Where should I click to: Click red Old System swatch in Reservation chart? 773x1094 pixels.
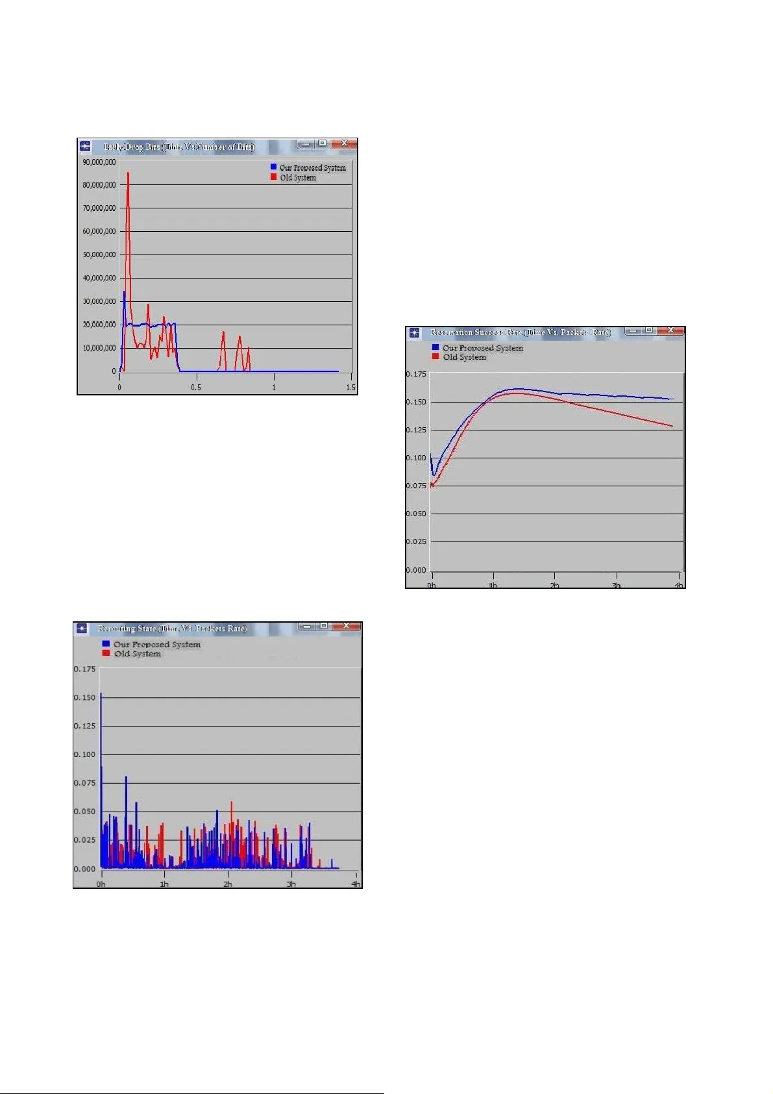tap(436, 356)
